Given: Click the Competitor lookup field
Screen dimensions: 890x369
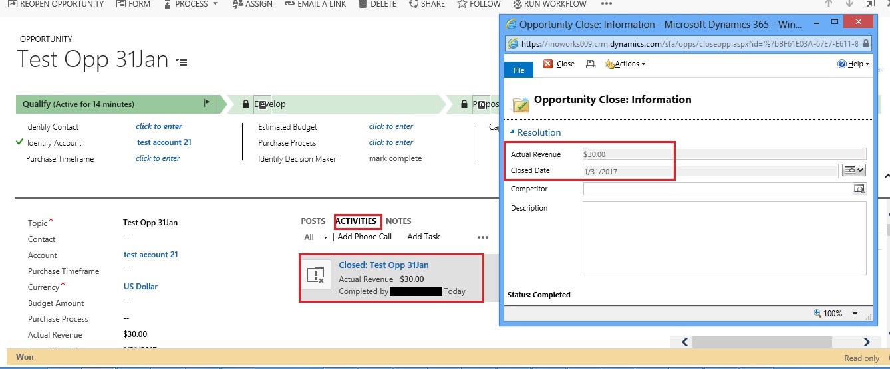Looking at the screenshot, I should pos(718,189).
